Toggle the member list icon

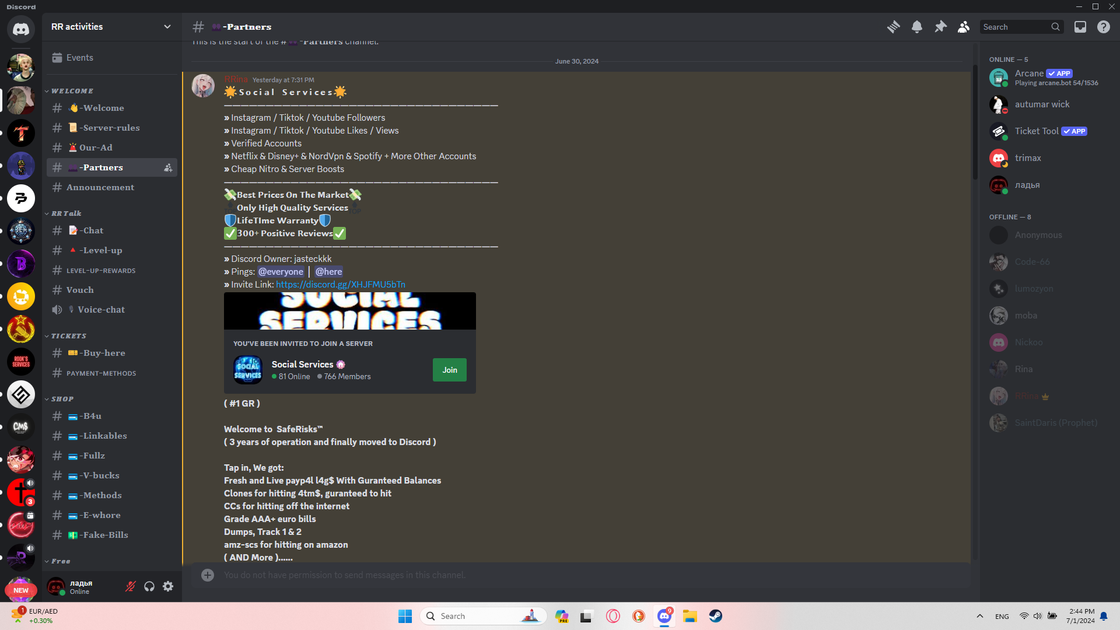964,27
